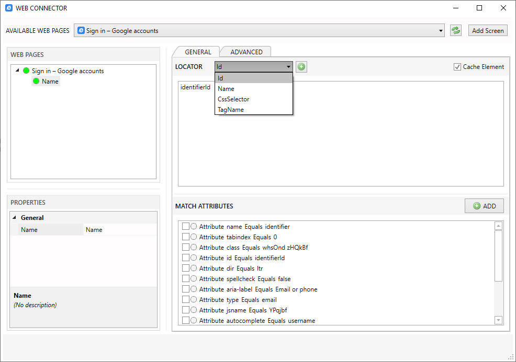Click the Add Screen button
516x362 pixels.
488,30
